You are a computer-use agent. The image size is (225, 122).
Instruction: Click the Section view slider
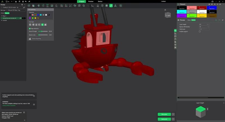43,35
